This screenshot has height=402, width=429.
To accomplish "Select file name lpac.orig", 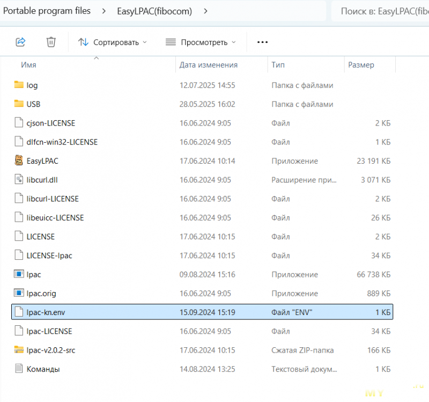I will tap(41, 293).
